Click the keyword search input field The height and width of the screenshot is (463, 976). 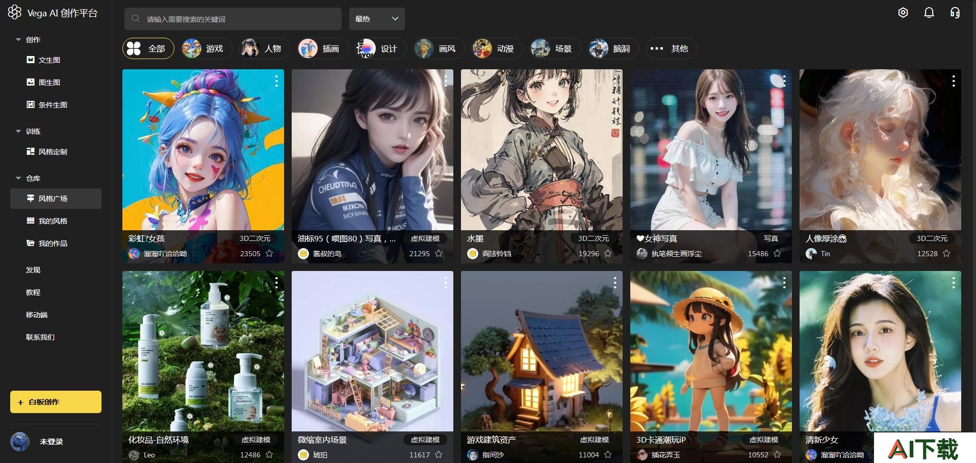pos(233,19)
